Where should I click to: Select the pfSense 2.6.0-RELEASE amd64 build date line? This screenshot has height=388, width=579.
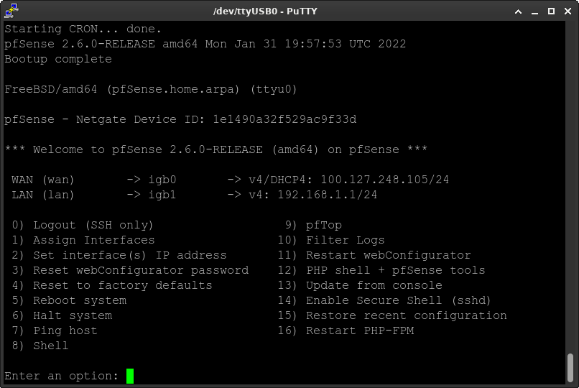[x=205, y=44]
